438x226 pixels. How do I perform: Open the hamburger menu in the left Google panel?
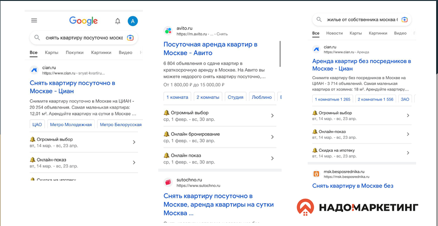pyautogui.click(x=34, y=20)
